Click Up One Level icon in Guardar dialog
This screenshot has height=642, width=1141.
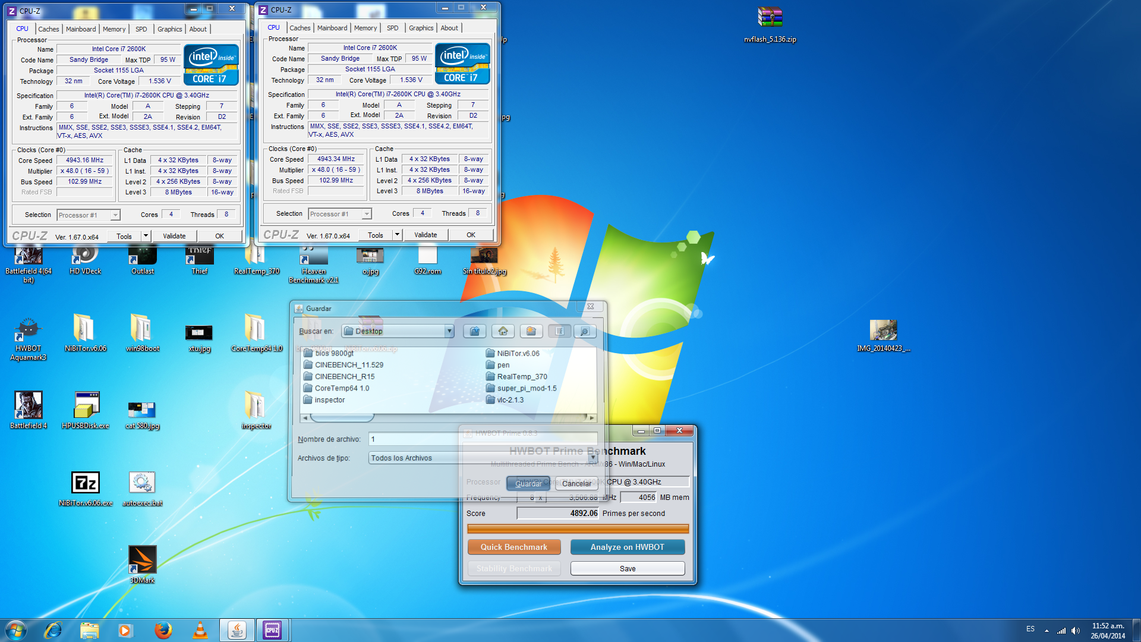pyautogui.click(x=474, y=331)
